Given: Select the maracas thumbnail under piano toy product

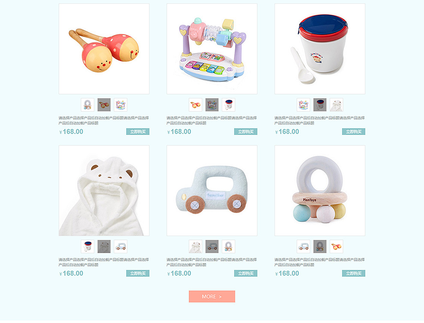Looking at the screenshot, I should [x=195, y=105].
